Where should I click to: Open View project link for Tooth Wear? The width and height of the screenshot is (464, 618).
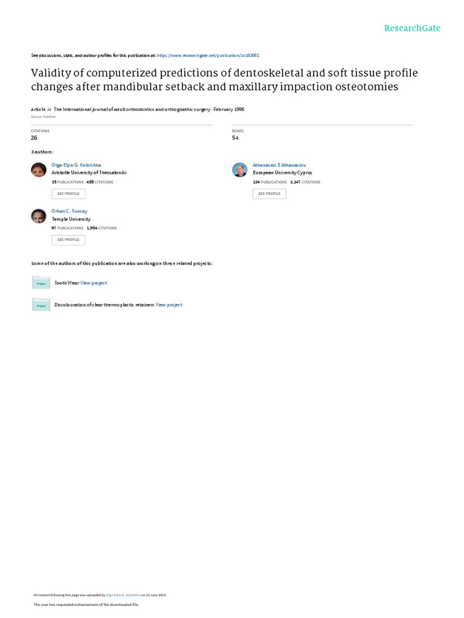coord(94,282)
